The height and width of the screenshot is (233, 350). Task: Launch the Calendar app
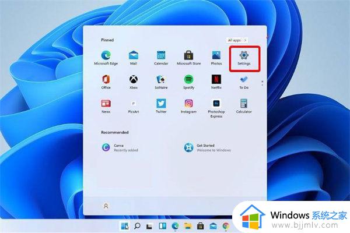tap(161, 58)
